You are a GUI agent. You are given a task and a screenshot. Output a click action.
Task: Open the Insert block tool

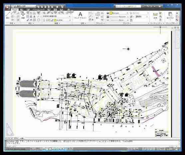pyautogui.click(x=97, y=15)
